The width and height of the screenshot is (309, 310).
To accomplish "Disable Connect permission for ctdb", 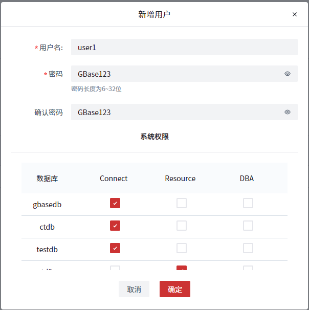I will (115, 226).
